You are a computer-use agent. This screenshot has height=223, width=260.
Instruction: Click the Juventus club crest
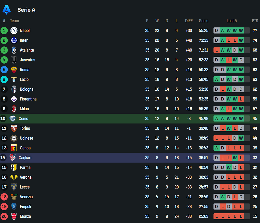(x=14, y=60)
